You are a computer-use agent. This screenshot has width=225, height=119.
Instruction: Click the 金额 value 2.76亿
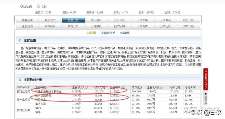(176, 13)
